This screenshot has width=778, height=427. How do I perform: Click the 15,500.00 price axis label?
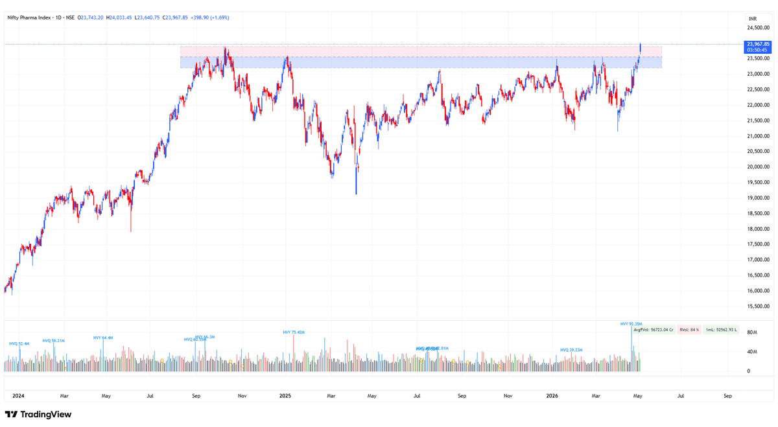[758, 306]
